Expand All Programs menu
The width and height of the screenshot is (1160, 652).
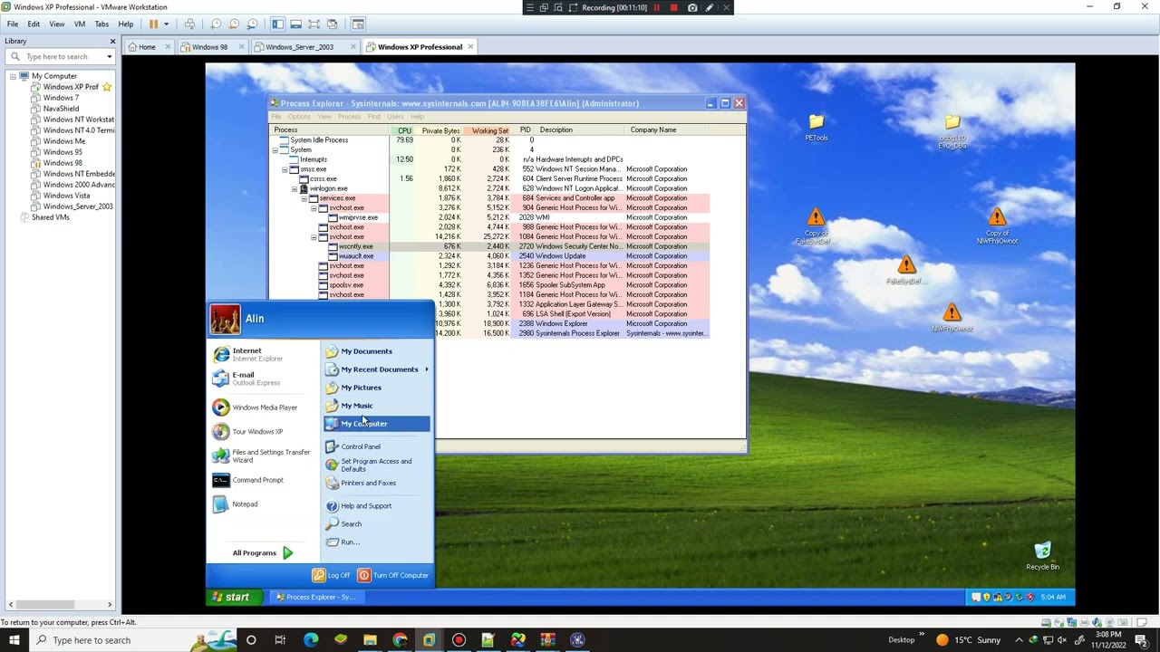[x=263, y=552]
